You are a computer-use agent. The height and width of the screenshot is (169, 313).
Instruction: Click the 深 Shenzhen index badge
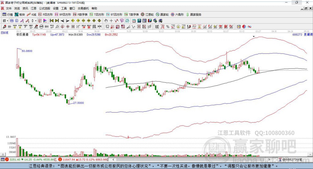60,160
